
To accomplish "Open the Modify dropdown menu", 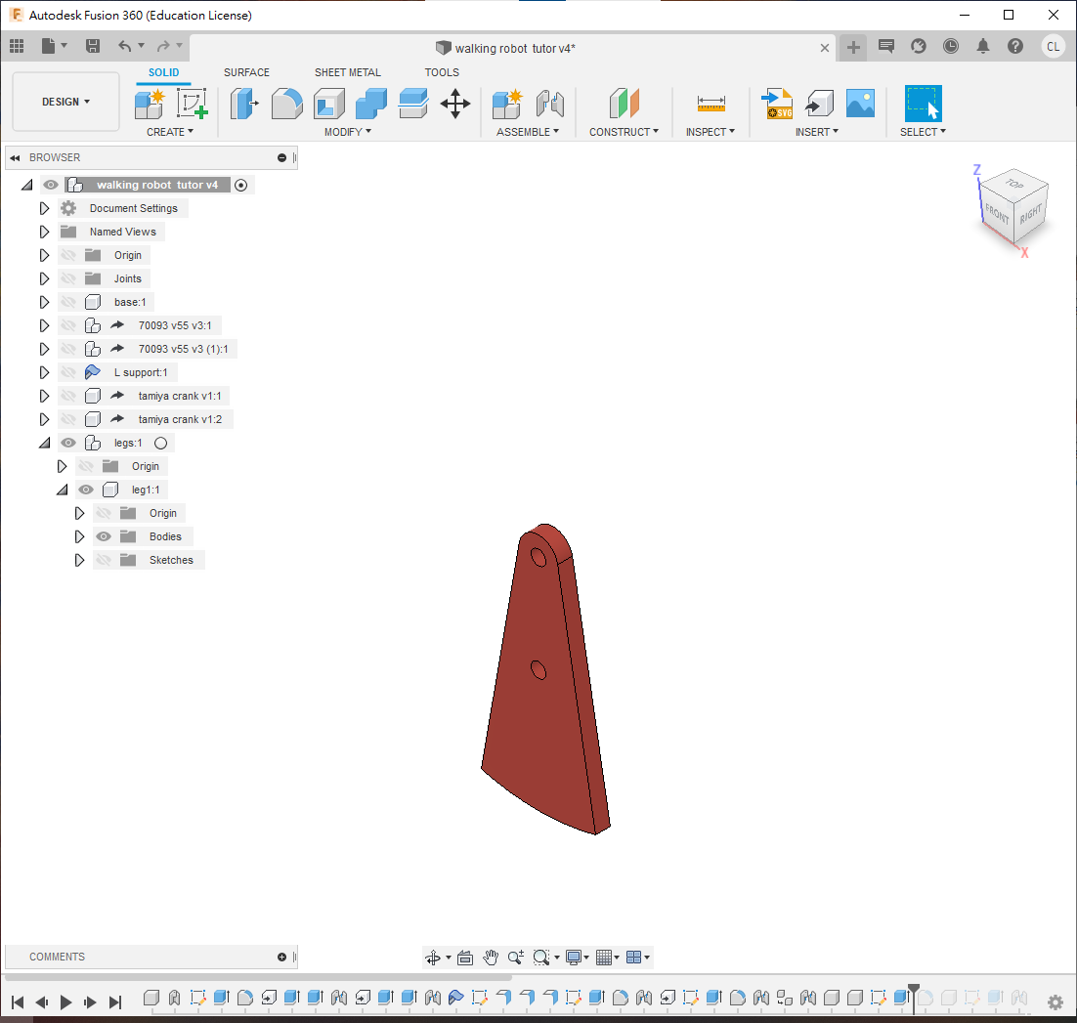I will [x=348, y=132].
